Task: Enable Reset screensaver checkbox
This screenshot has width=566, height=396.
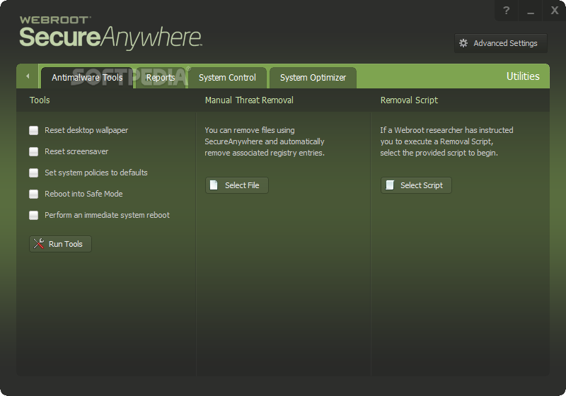Action: point(33,151)
